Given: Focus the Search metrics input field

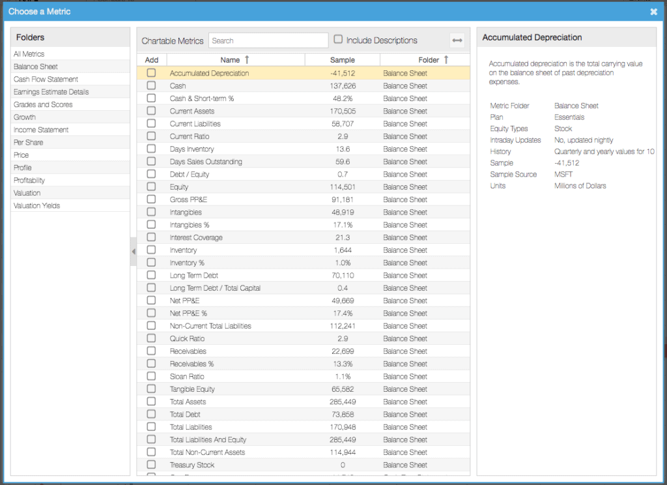Looking at the screenshot, I should (268, 40).
